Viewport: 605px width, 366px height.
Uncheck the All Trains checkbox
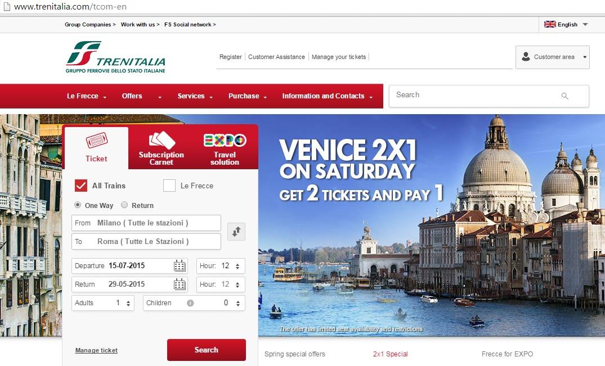point(81,186)
